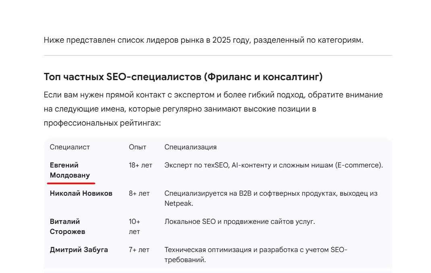431x273 pixels.
Task: Click the "Локальное SEO" specialization description
Action: [x=239, y=221]
